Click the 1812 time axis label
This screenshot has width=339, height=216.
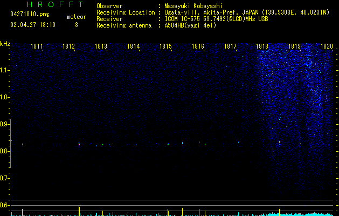pyautogui.click(x=68, y=46)
